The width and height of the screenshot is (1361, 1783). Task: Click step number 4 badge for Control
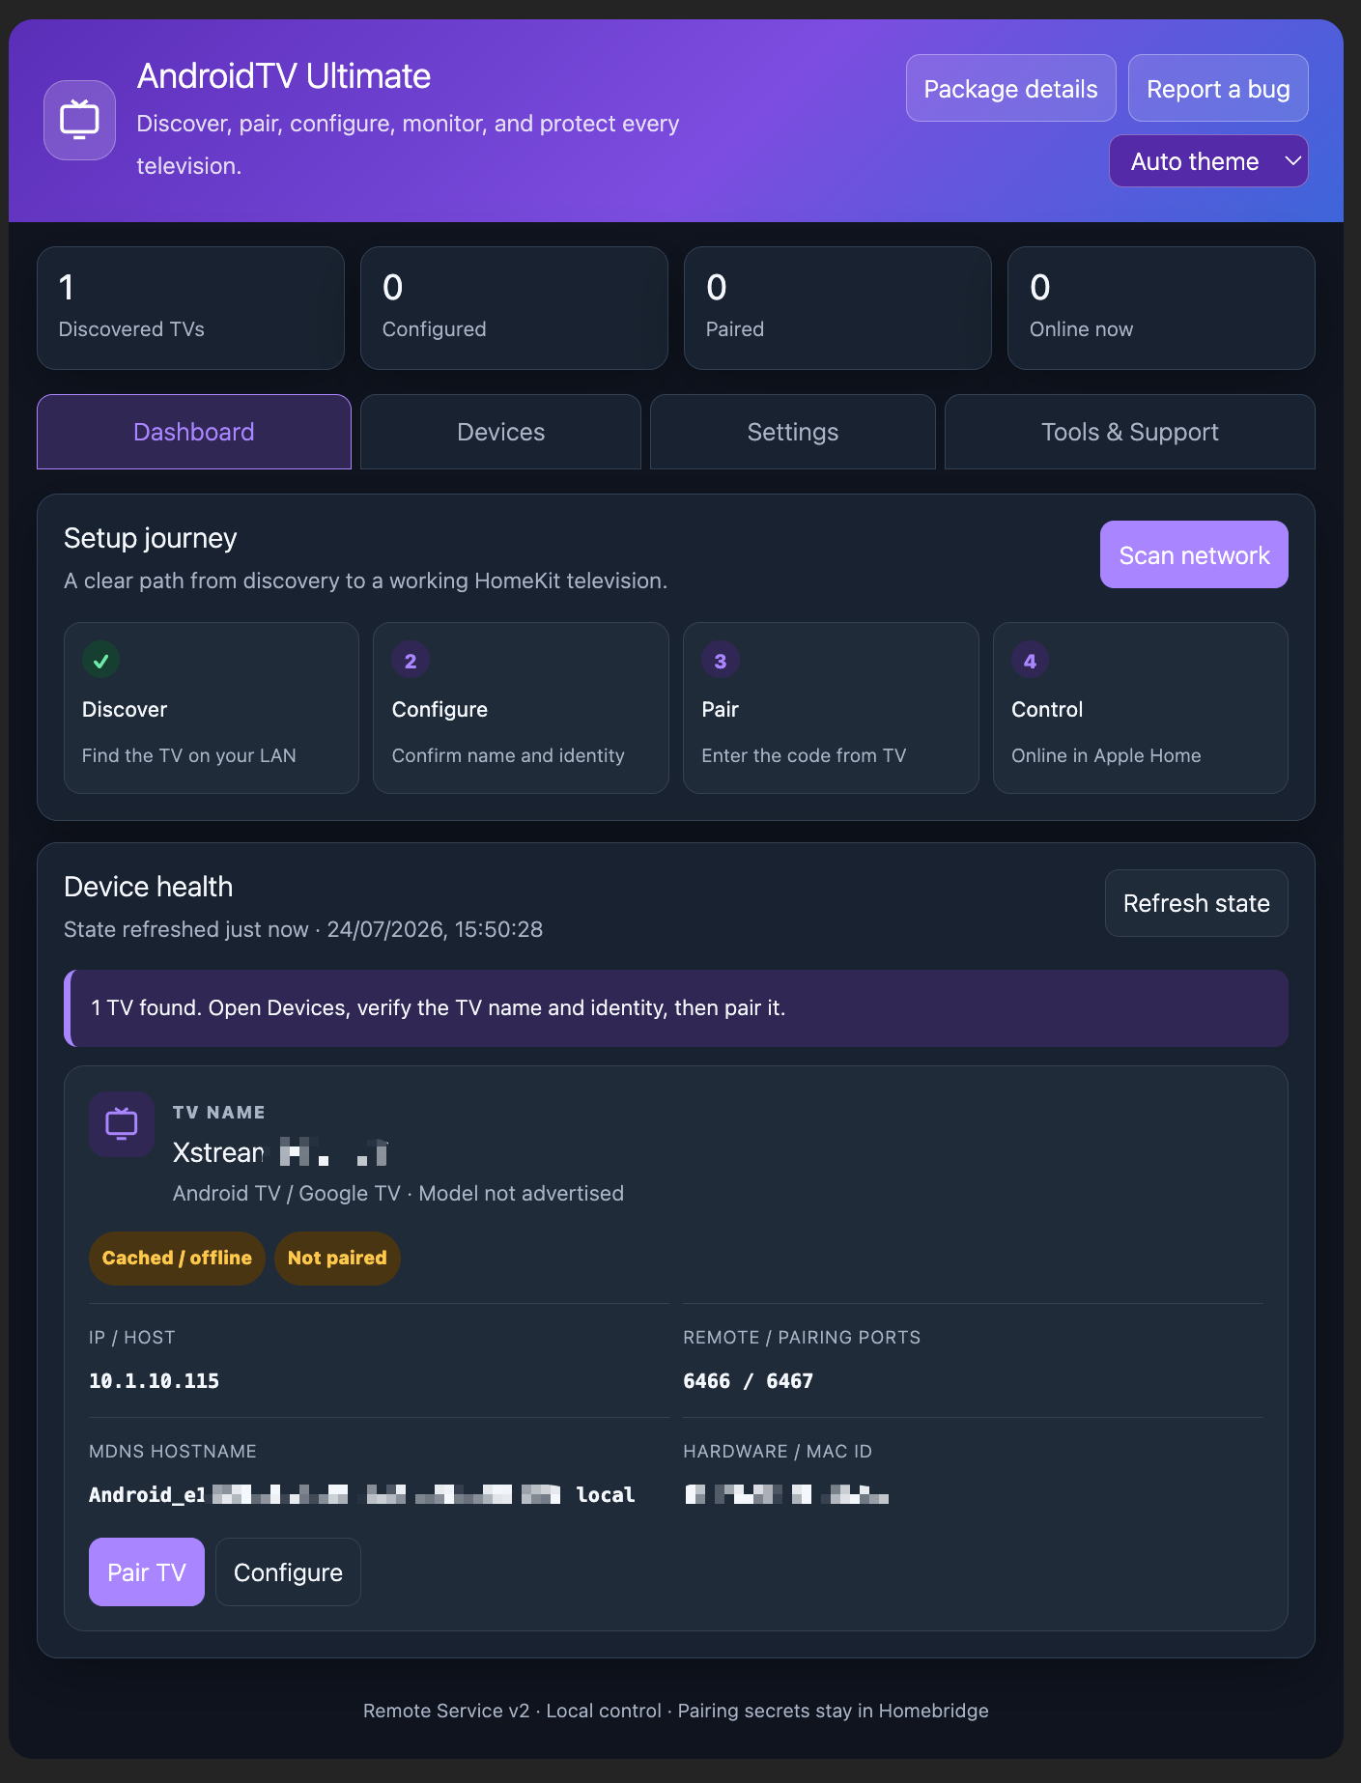click(x=1030, y=661)
